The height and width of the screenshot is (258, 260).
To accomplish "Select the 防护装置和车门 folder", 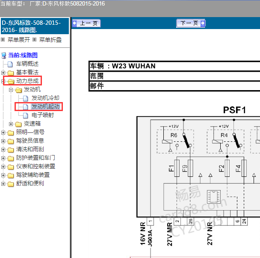I will 35,158.
